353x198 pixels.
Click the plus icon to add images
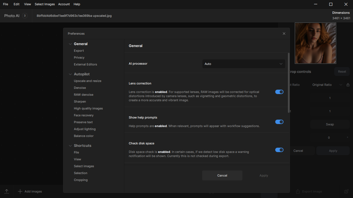[x=20, y=191]
